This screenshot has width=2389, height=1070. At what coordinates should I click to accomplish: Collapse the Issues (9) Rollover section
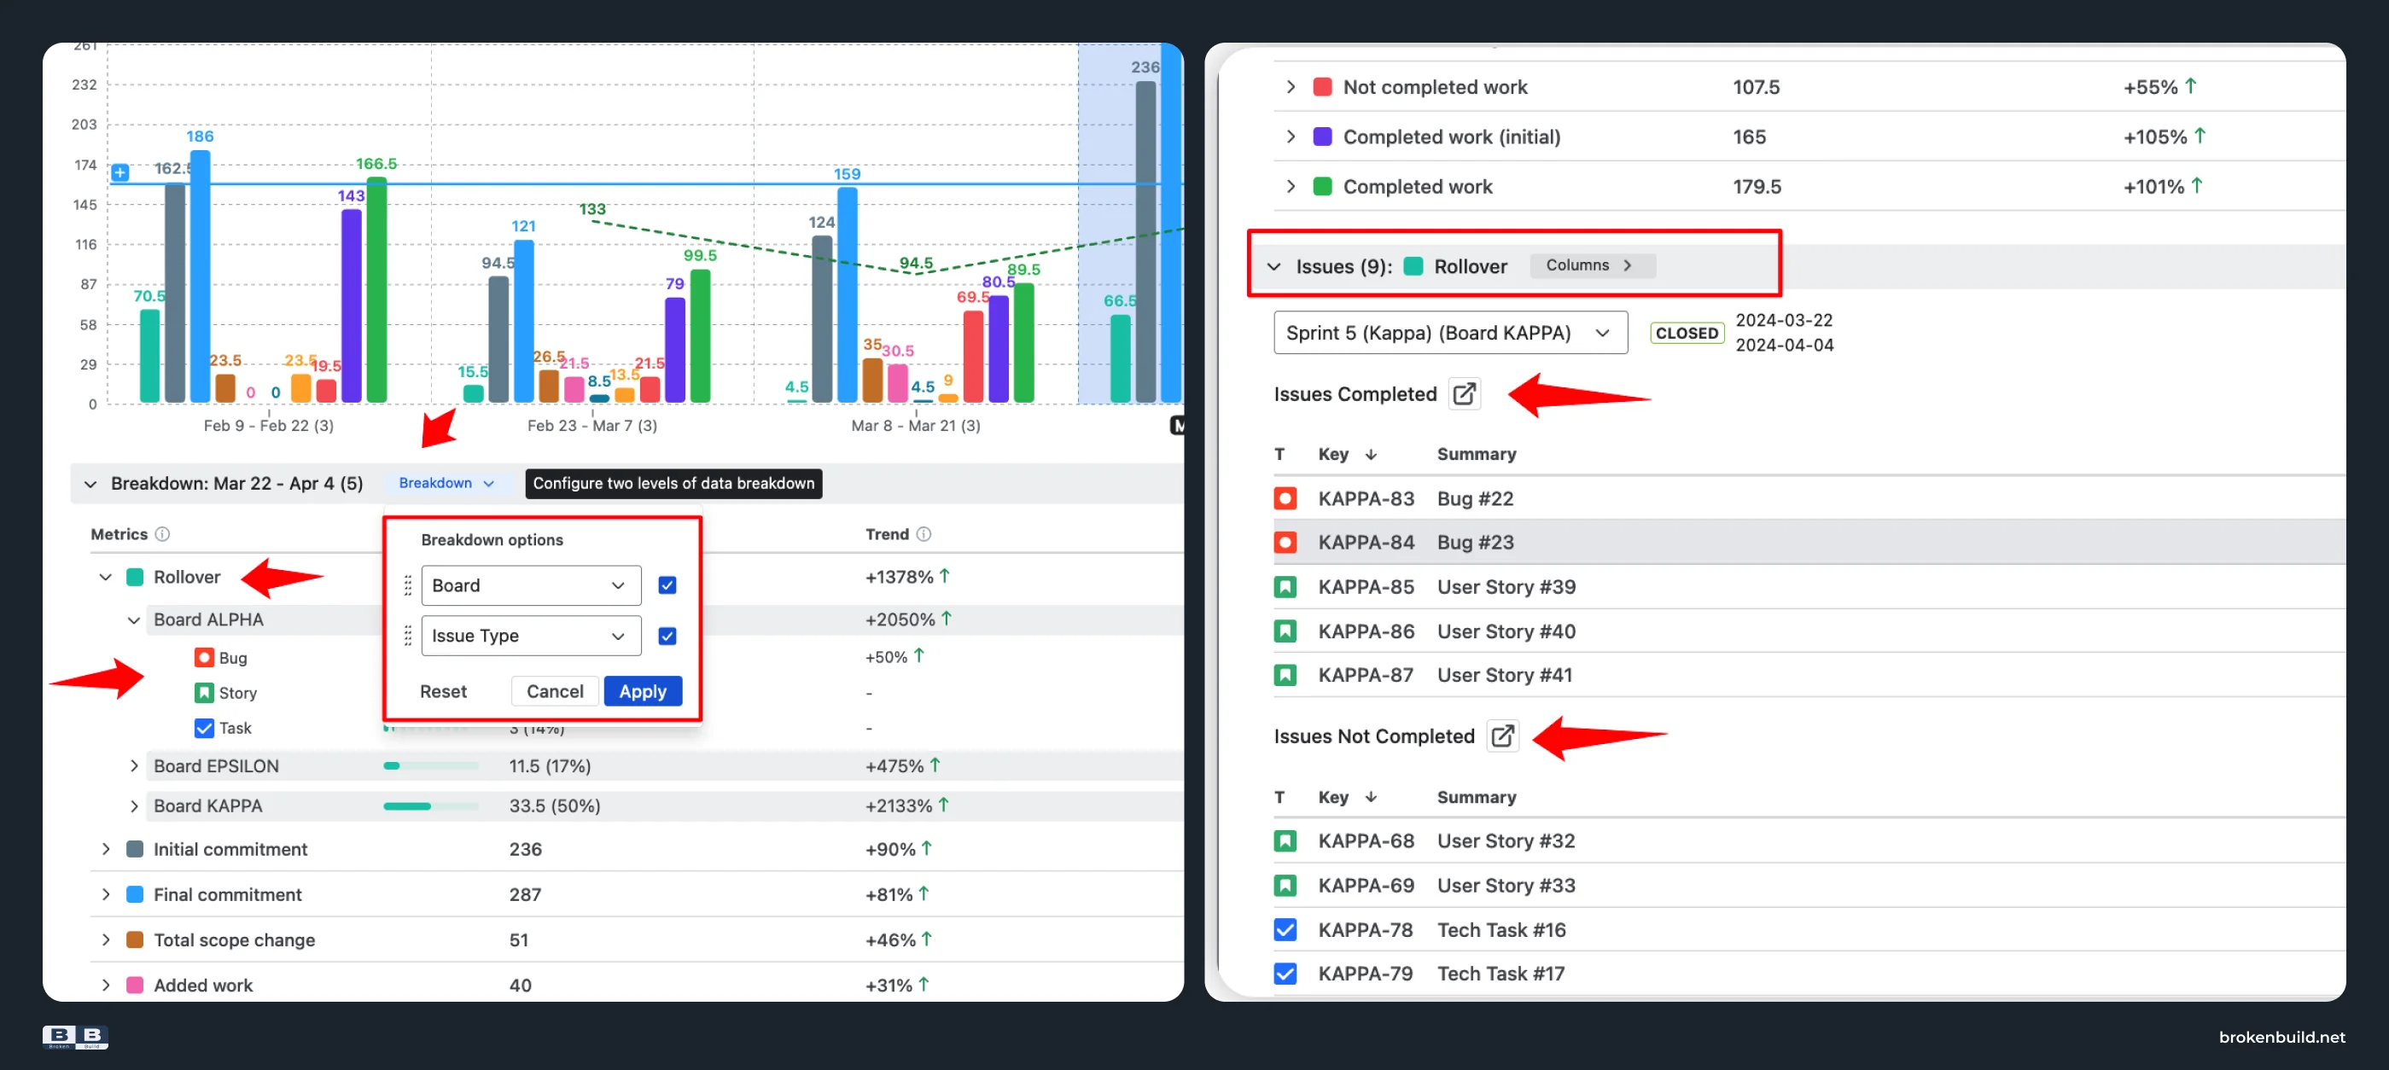click(1274, 267)
